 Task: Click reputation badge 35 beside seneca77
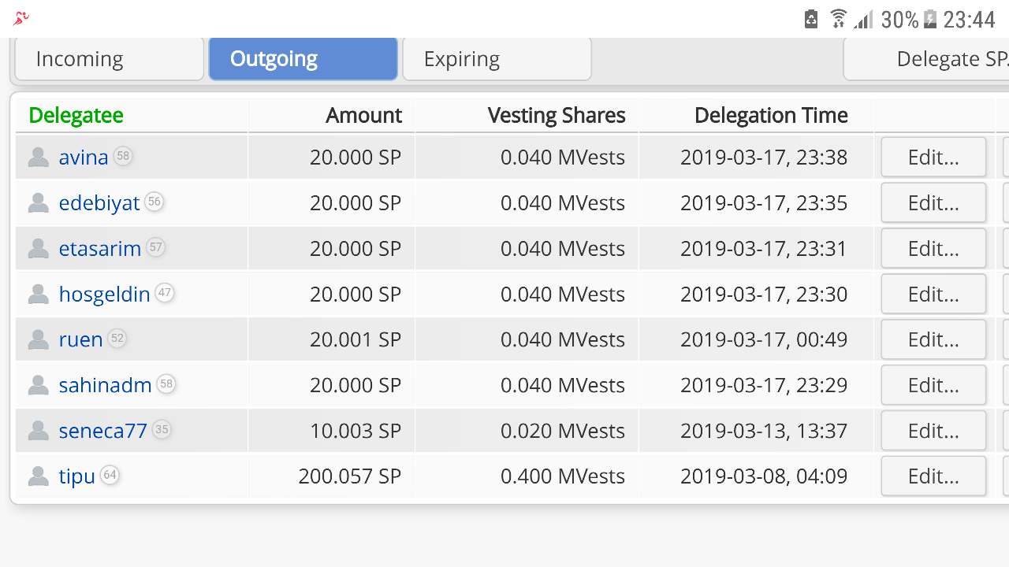[162, 429]
